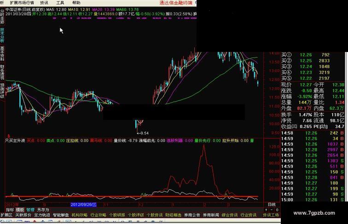Select the trade row with volume 2997
Viewport: 348px width, 224px height.
(x=313, y=149)
